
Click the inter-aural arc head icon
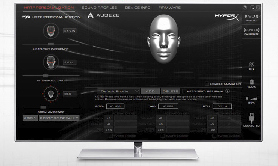click(51, 62)
